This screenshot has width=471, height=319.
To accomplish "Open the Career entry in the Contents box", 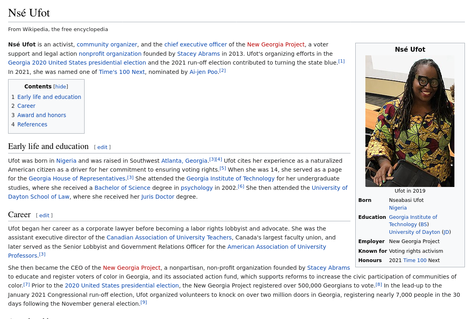I will click(x=26, y=106).
